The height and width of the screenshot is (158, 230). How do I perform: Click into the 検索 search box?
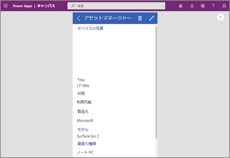(x=116, y=6)
